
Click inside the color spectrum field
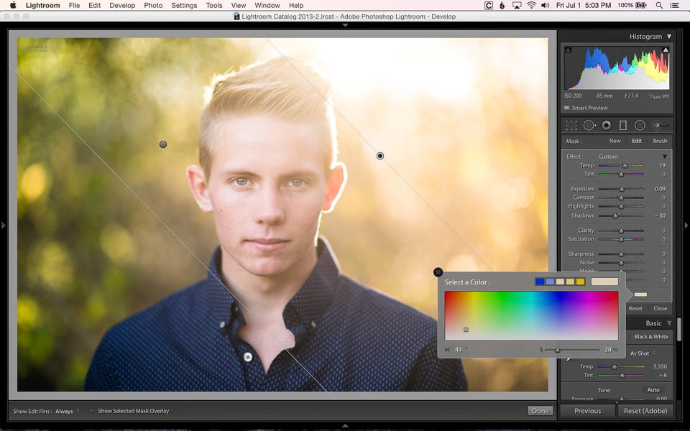point(532,315)
